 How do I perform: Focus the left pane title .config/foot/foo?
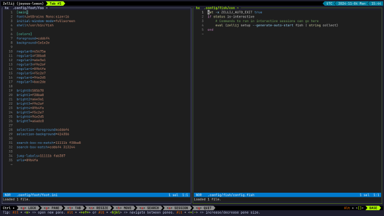click(x=28, y=8)
